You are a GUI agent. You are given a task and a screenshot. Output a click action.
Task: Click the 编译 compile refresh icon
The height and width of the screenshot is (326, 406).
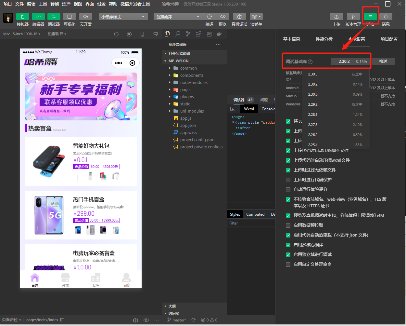(209, 17)
